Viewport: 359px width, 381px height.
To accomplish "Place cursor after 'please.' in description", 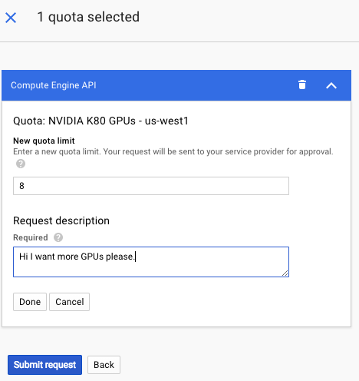I will [135, 257].
